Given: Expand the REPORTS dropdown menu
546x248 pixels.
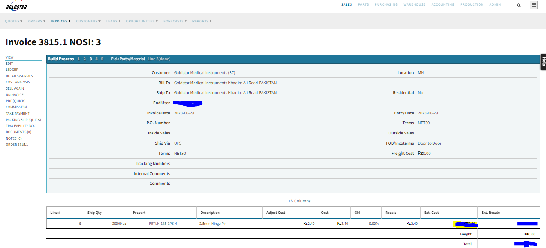Looking at the screenshot, I should tap(202, 21).
